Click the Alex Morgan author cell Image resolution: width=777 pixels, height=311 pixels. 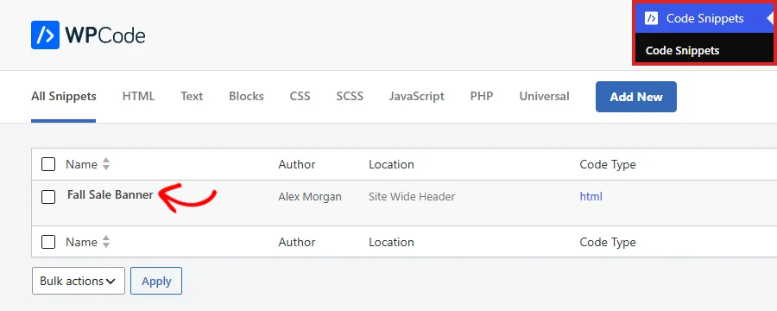(310, 196)
